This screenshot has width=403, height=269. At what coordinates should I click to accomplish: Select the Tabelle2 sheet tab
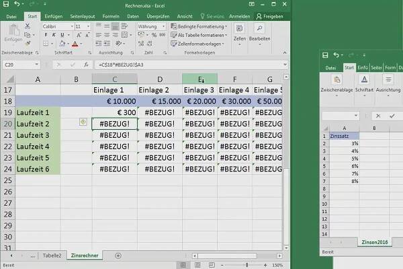coord(52,256)
